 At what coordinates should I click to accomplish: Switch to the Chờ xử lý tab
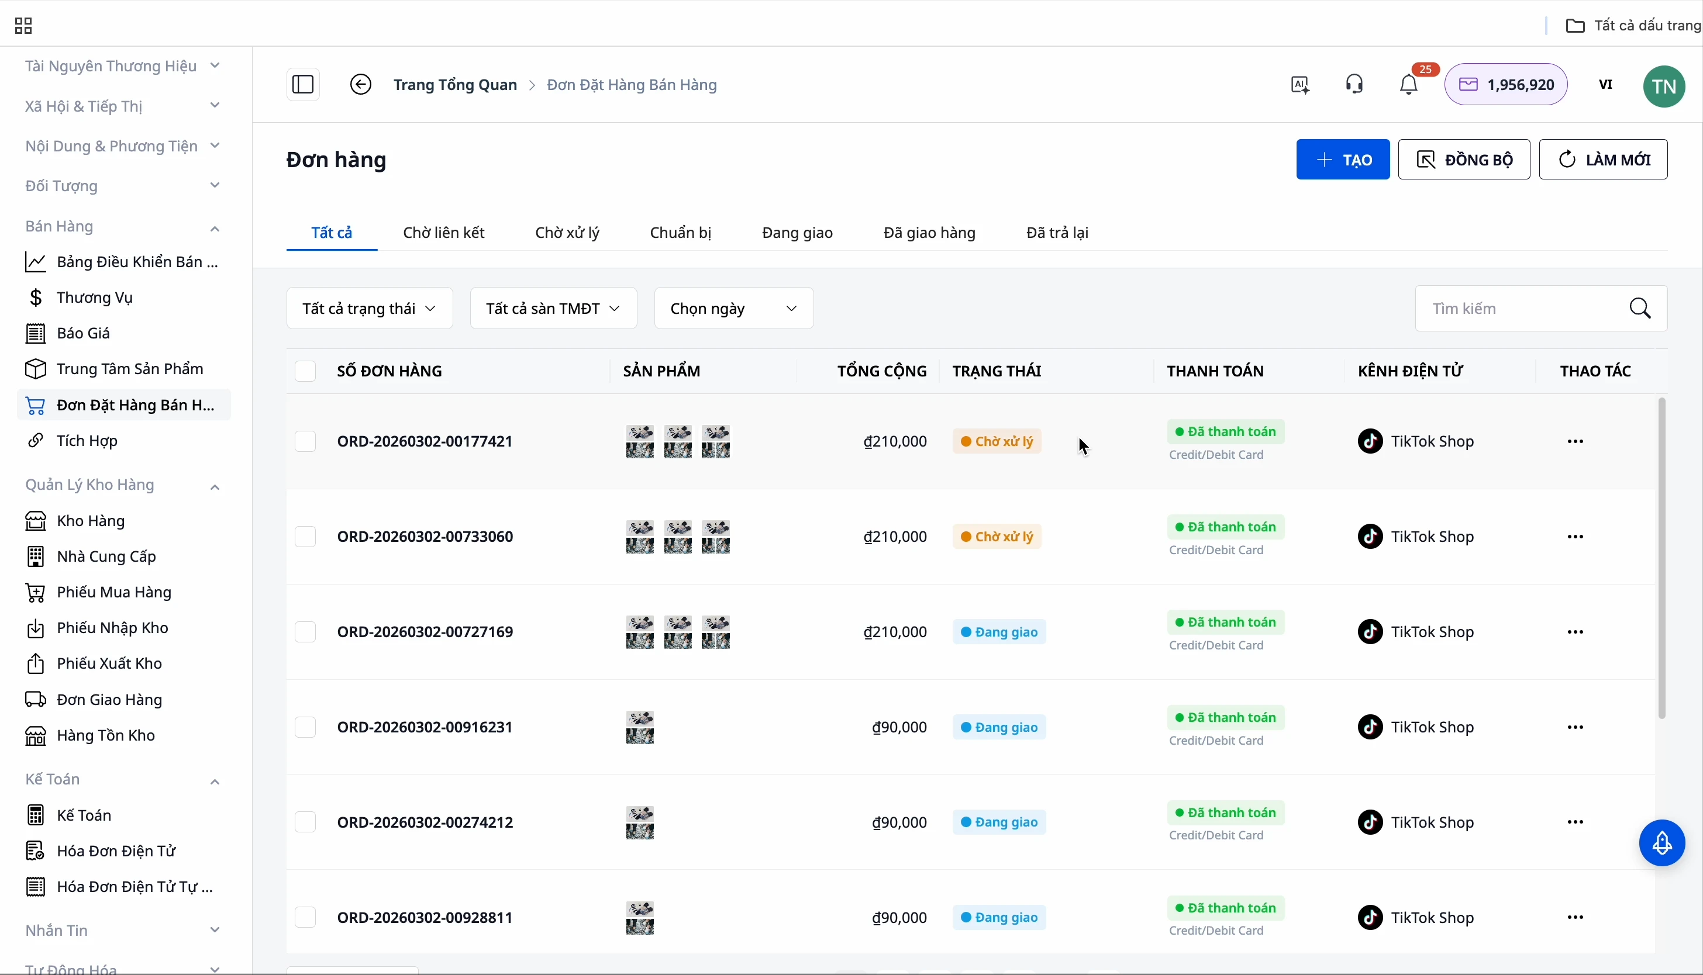coord(567,233)
